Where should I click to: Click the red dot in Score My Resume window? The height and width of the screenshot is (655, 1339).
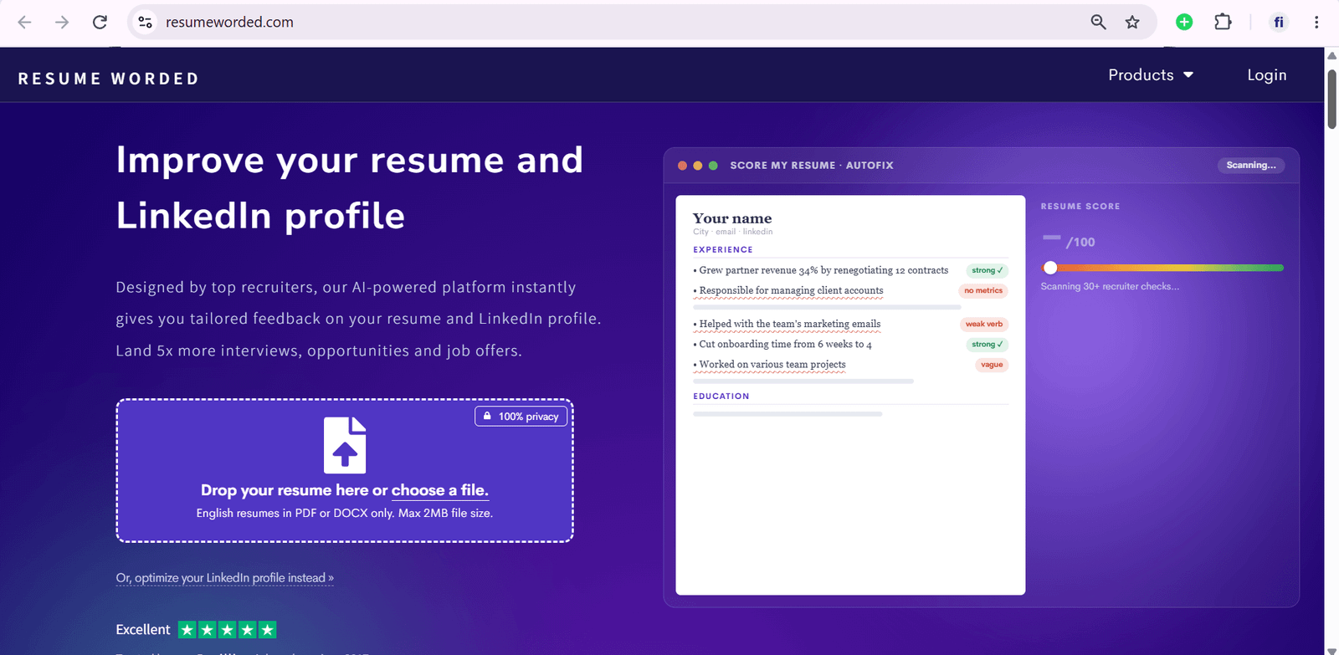(x=682, y=166)
